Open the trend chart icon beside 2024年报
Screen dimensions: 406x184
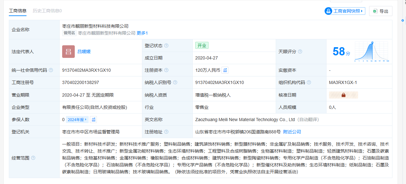[x=93, y=120]
